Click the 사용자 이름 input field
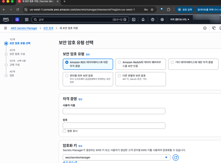 (114, 111)
